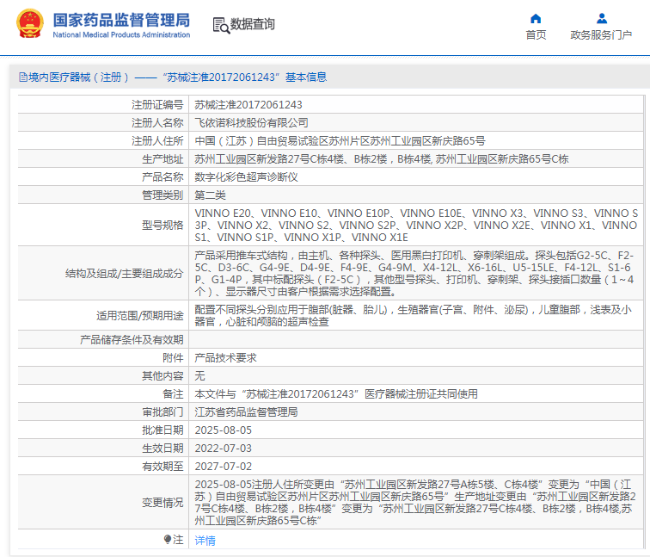Click expiry date 2027-07-02
The width and height of the screenshot is (650, 557).
tap(223, 466)
